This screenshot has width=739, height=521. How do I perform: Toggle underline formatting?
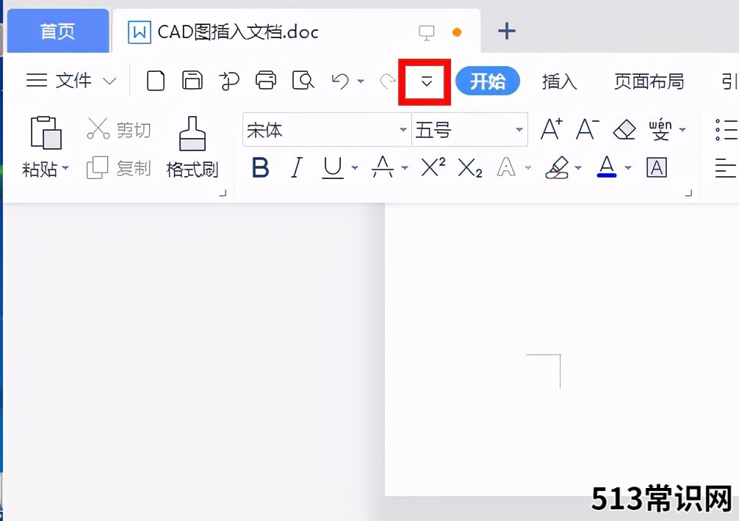pyautogui.click(x=333, y=168)
